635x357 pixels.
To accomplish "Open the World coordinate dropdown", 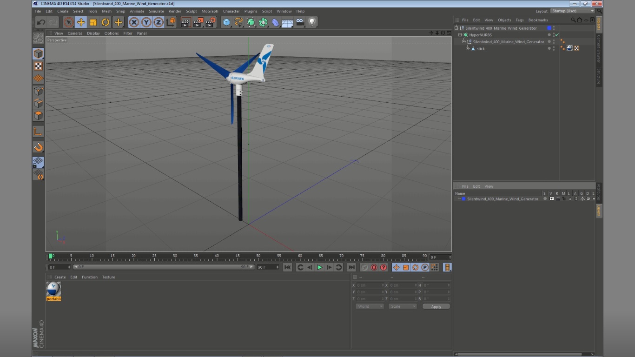I will [370, 306].
